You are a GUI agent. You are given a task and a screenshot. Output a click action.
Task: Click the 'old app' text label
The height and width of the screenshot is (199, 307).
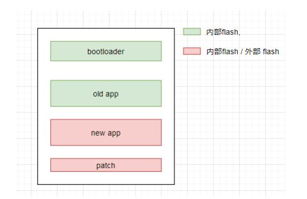[x=106, y=94]
